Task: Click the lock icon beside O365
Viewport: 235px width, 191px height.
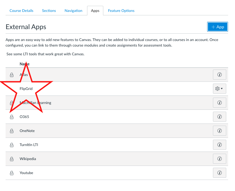Action: click(12, 117)
